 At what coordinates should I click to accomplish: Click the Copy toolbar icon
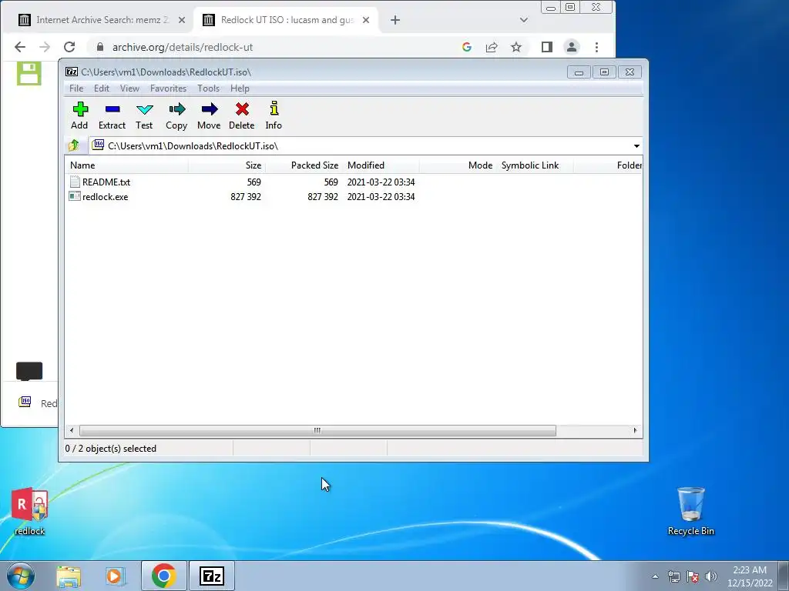point(176,115)
